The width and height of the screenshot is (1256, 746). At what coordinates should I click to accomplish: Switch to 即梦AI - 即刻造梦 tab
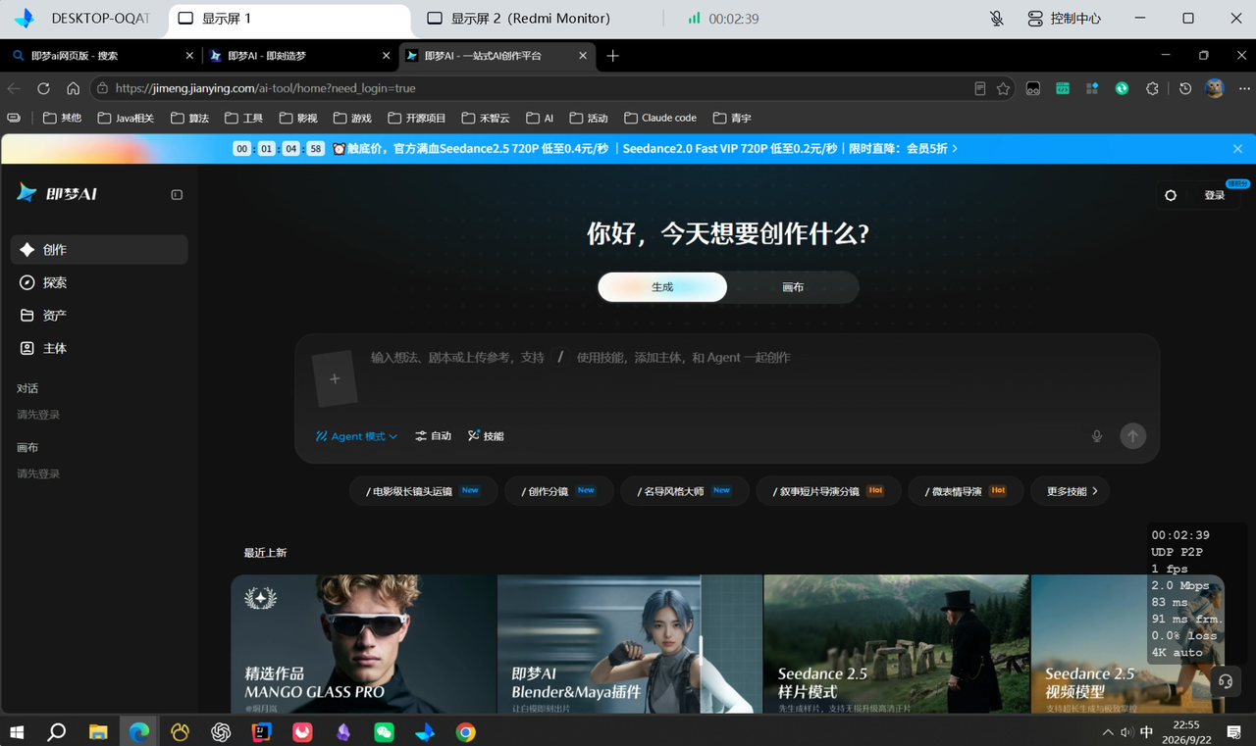(297, 56)
